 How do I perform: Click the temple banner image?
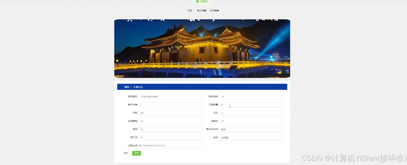pos(202,48)
